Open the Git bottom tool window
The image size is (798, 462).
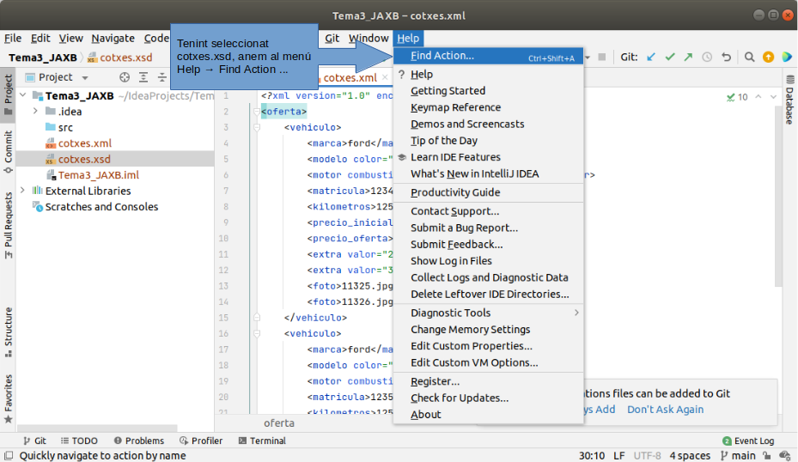pos(34,441)
